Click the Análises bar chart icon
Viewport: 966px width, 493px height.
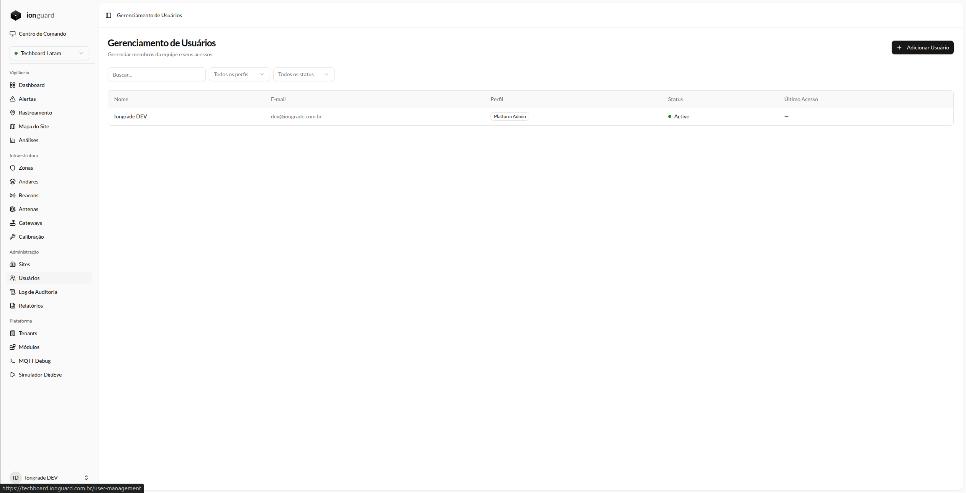(13, 140)
